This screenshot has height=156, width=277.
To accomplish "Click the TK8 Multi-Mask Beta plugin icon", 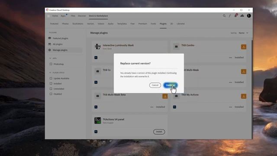I will [x=97, y=96].
